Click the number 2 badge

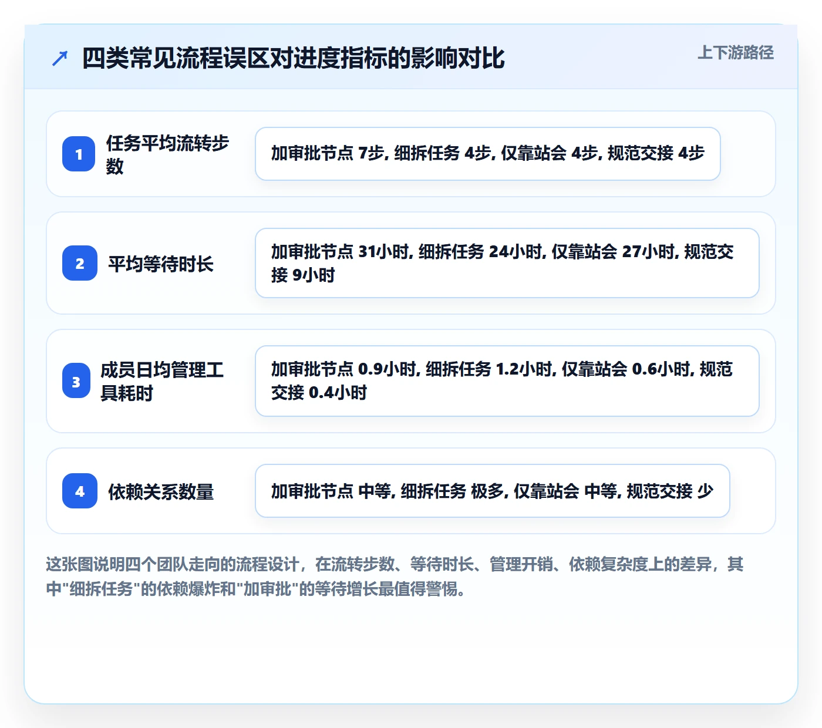pyautogui.click(x=80, y=263)
